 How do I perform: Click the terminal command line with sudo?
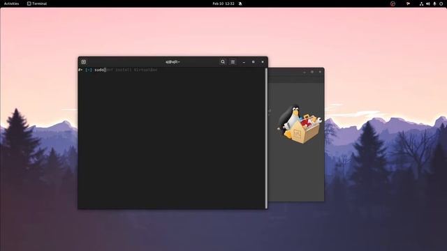point(117,70)
